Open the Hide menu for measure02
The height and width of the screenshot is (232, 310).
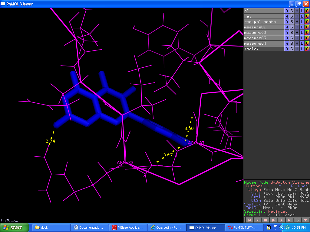click(x=297, y=33)
